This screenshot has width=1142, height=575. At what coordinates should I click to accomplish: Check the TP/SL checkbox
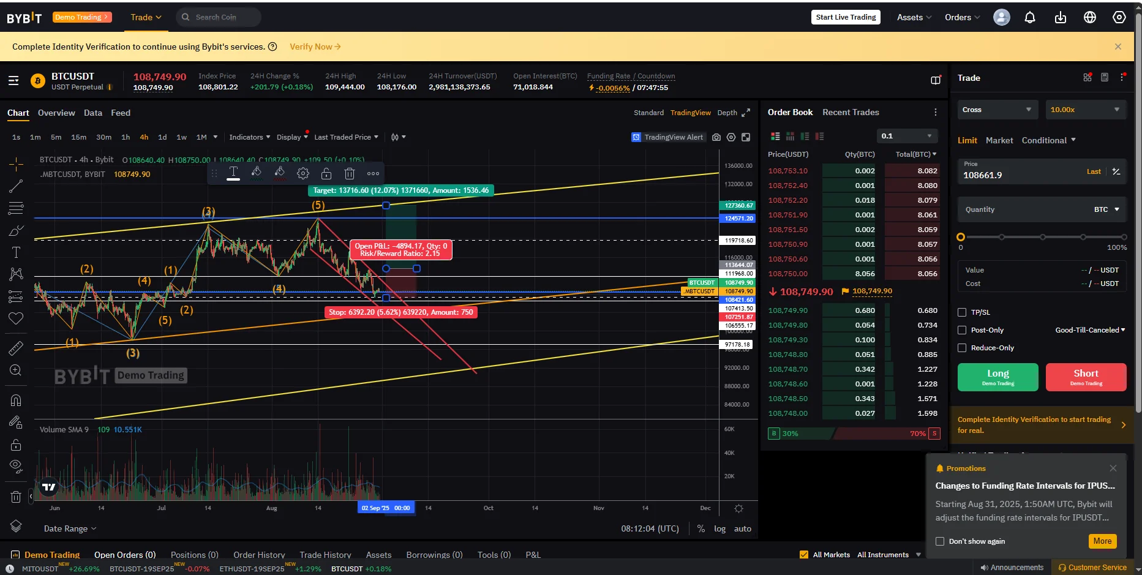962,312
